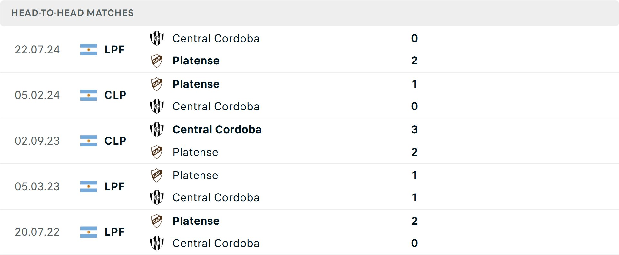
Task: Click the Argentina flag in the 02.09.23 row
Action: [x=88, y=141]
